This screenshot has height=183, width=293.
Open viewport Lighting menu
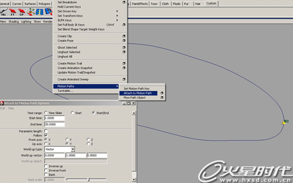click(x=26, y=21)
